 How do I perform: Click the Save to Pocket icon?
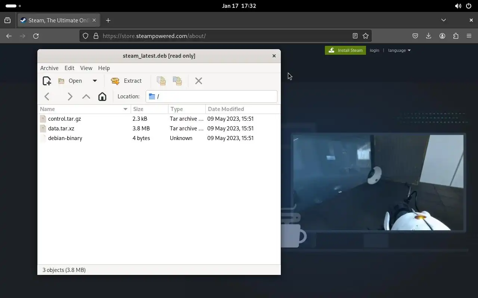click(x=415, y=36)
